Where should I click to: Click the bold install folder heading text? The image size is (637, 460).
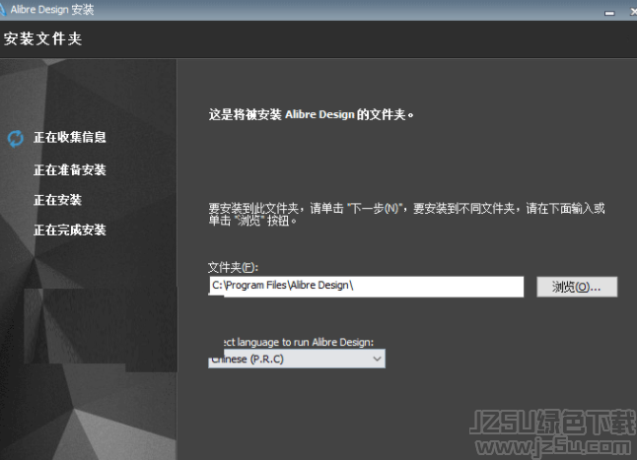(x=311, y=114)
